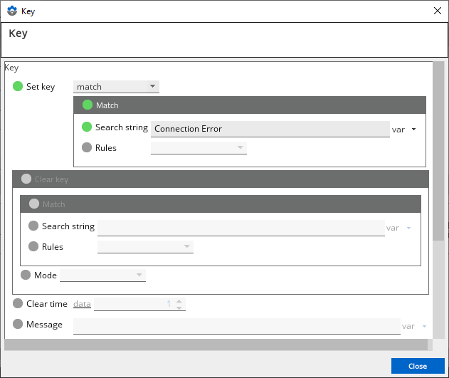This screenshot has height=378, width=449.
Task: Toggle the green Search string indicator
Action: pos(87,127)
